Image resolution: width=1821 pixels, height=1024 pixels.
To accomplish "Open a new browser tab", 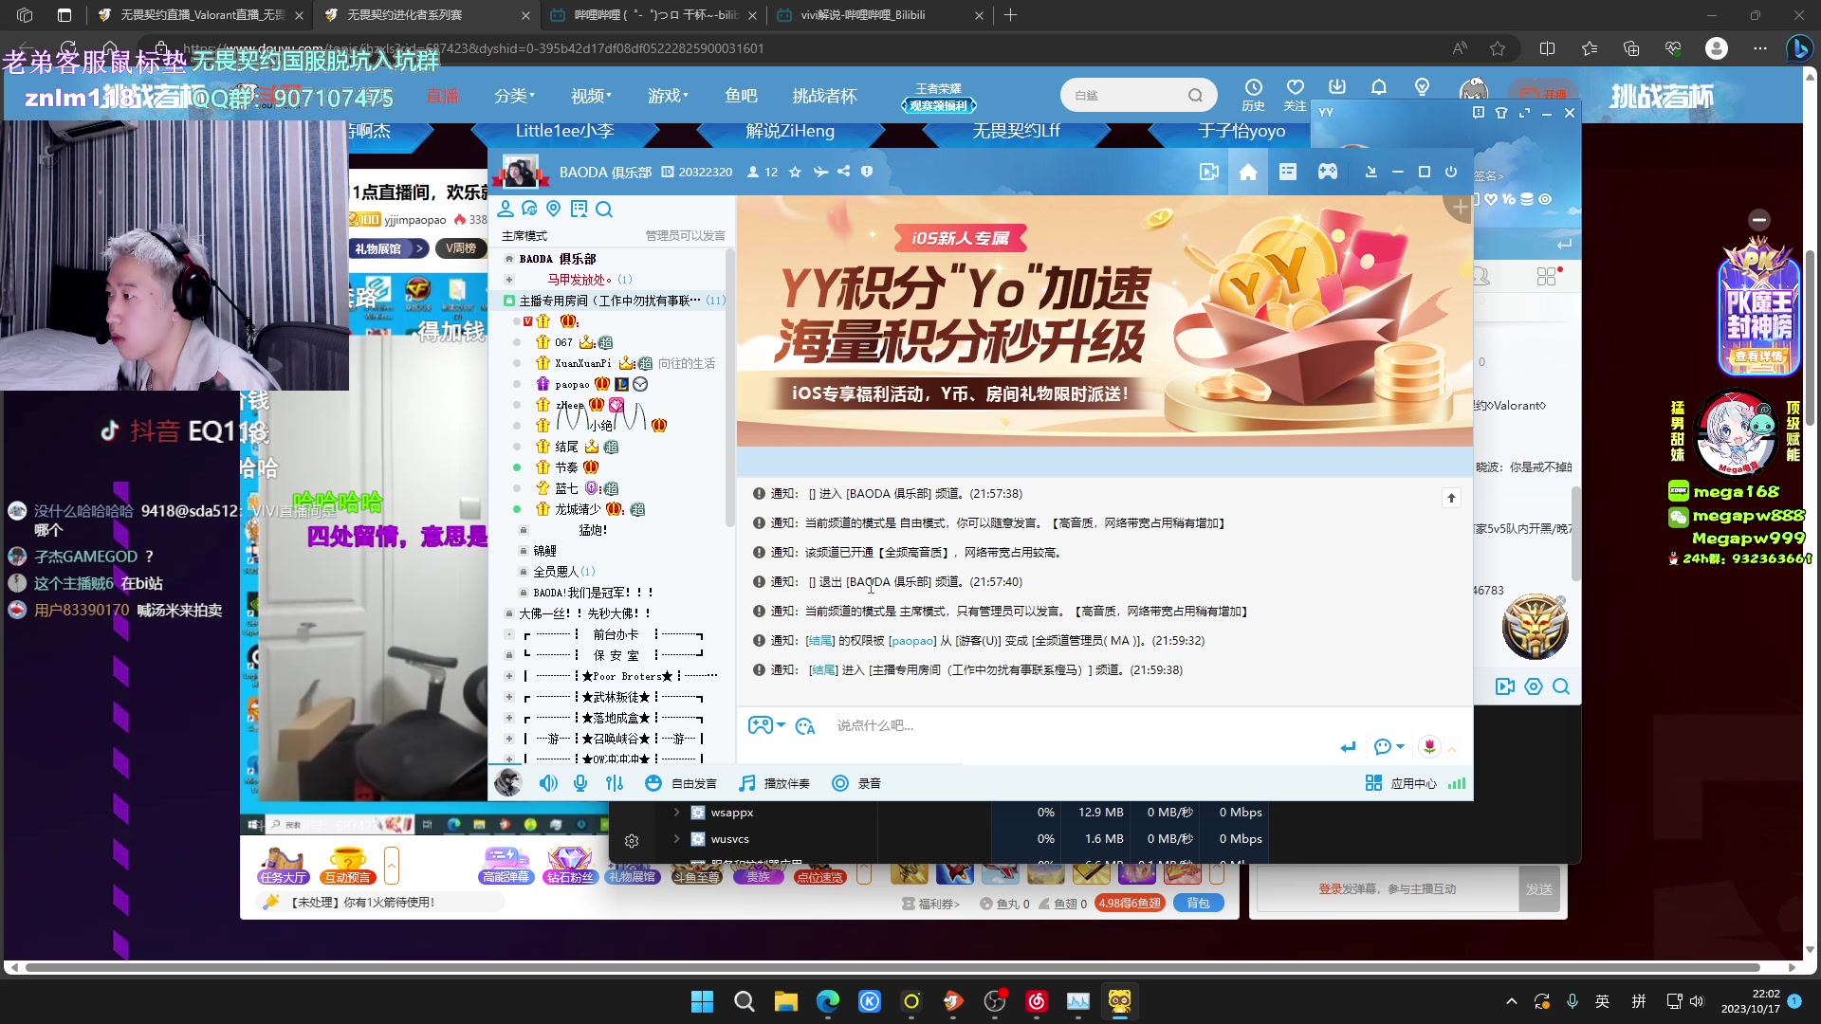I will [x=1011, y=15].
